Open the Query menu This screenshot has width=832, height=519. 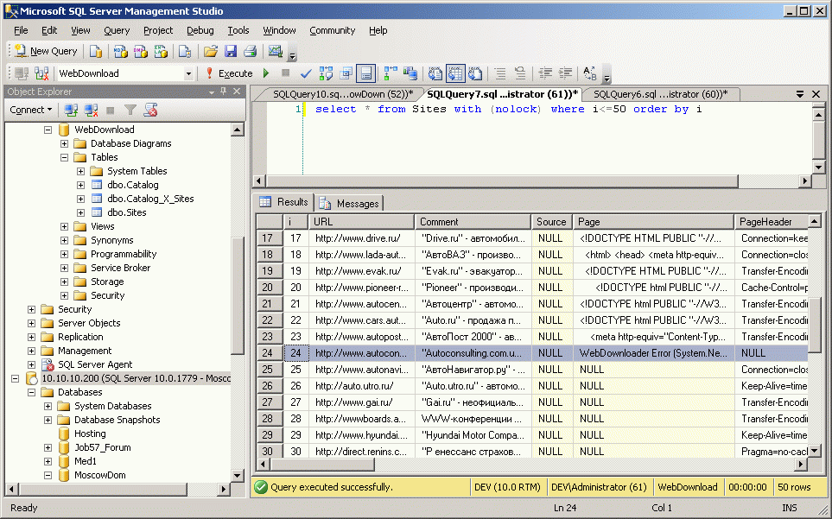click(x=117, y=30)
